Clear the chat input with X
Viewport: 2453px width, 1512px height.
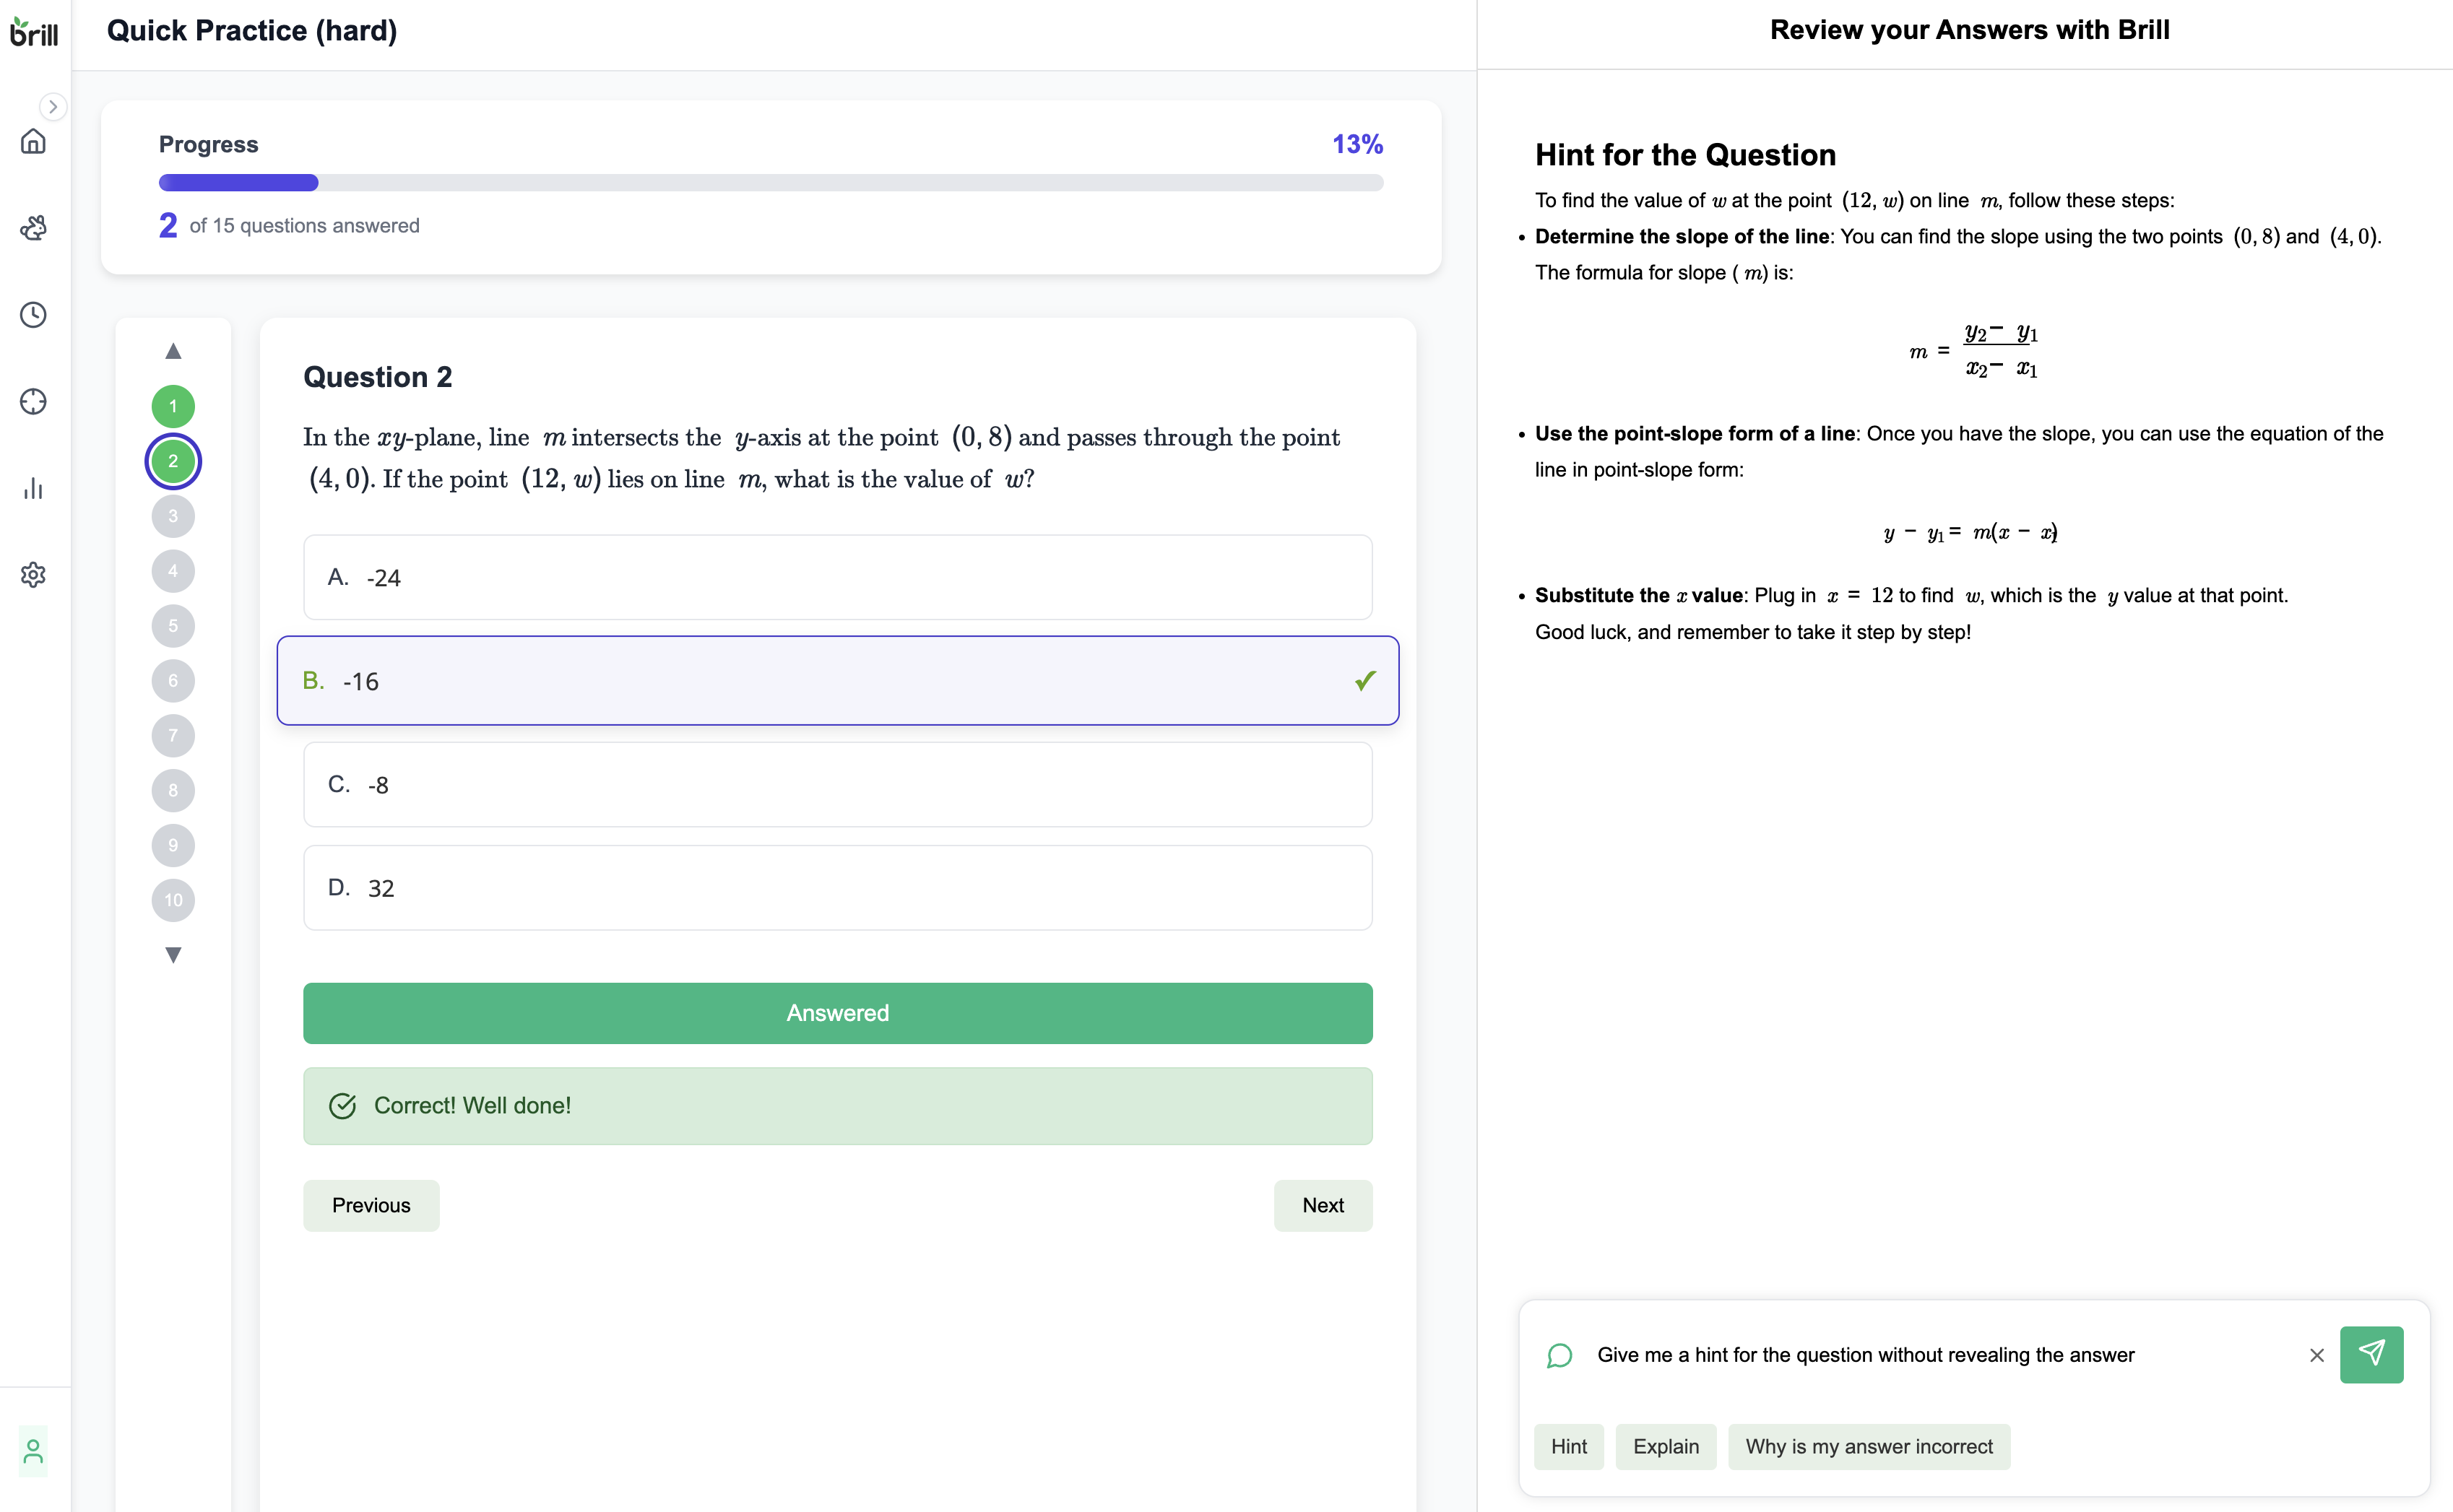tap(2316, 1355)
